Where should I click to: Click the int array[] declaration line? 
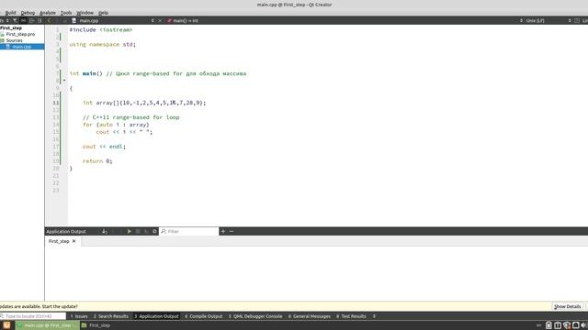click(x=144, y=103)
